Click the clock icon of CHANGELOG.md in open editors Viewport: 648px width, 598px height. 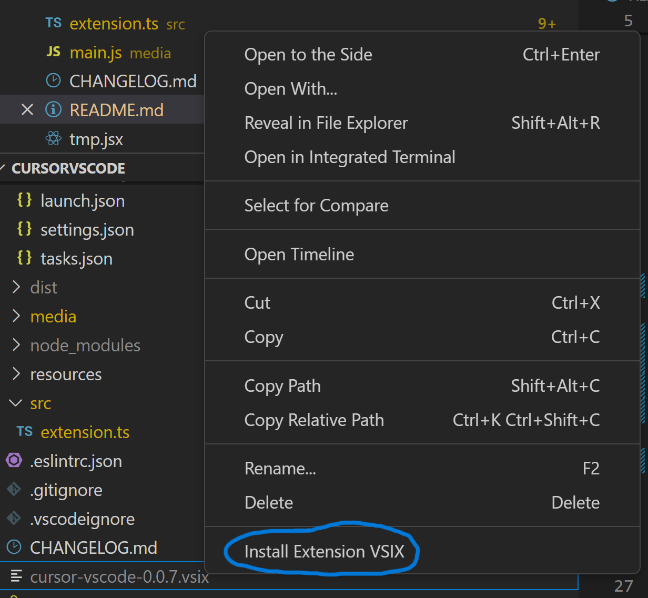54,80
